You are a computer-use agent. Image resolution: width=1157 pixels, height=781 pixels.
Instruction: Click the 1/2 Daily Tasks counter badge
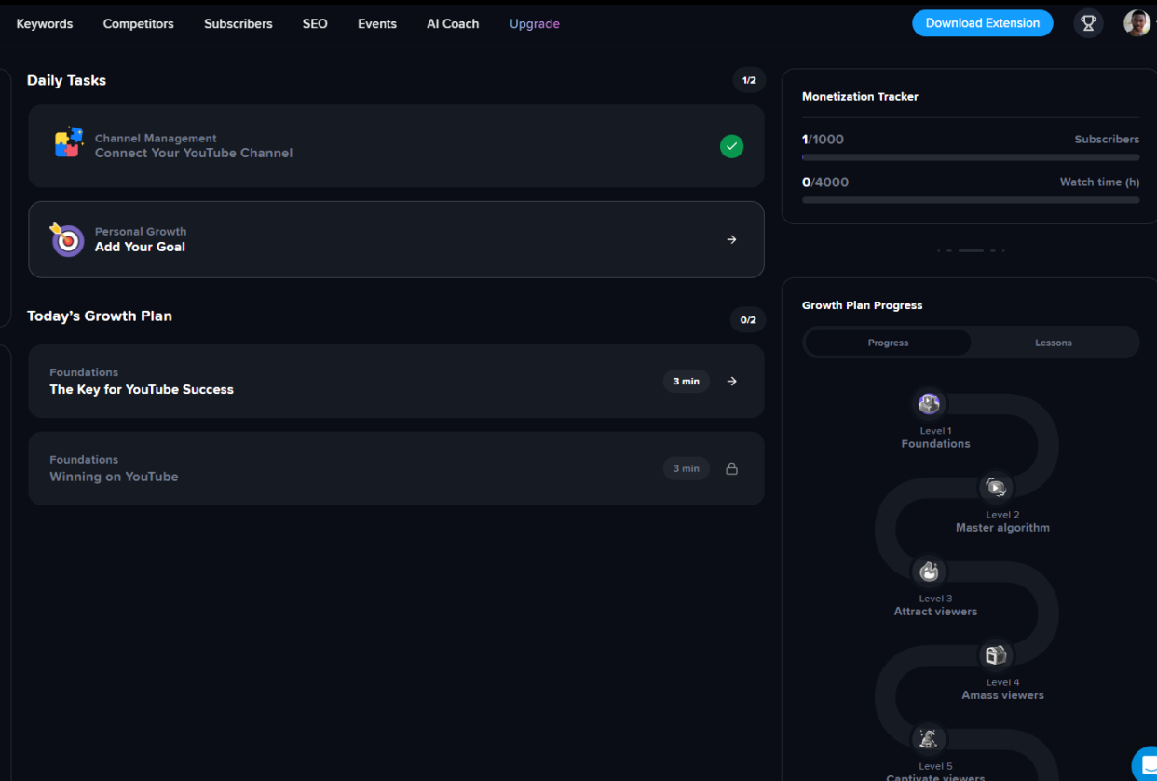pos(749,80)
